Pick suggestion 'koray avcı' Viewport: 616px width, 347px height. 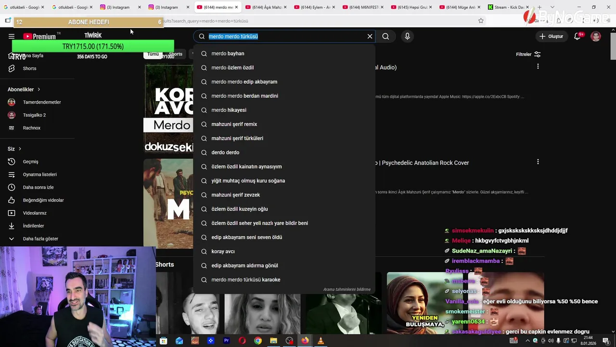click(284, 252)
